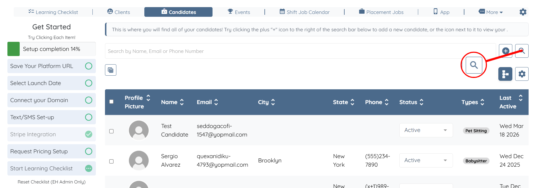Sort candidates by Types column arrows

click(482, 102)
